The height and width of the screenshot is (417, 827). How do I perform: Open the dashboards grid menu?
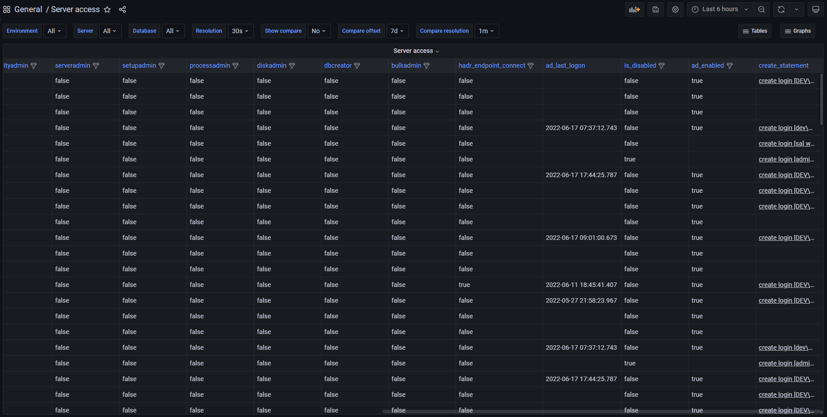coord(7,9)
